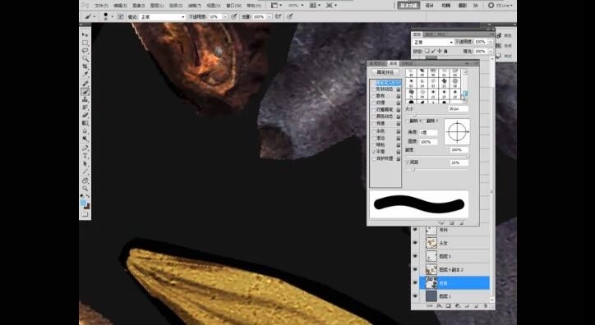Expand the brush opacity slider arrow in options bar
The width and height of the screenshot is (595, 325).
point(225,17)
